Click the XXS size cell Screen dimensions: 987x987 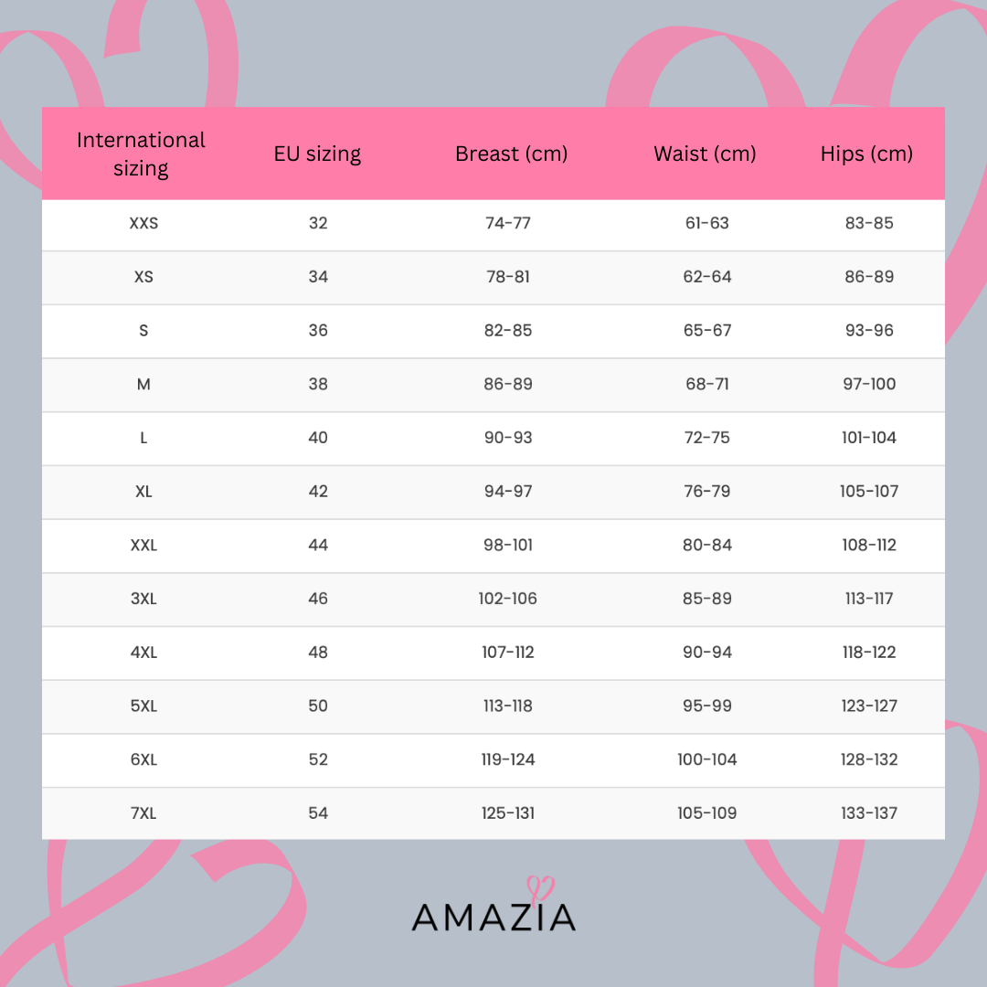[143, 223]
